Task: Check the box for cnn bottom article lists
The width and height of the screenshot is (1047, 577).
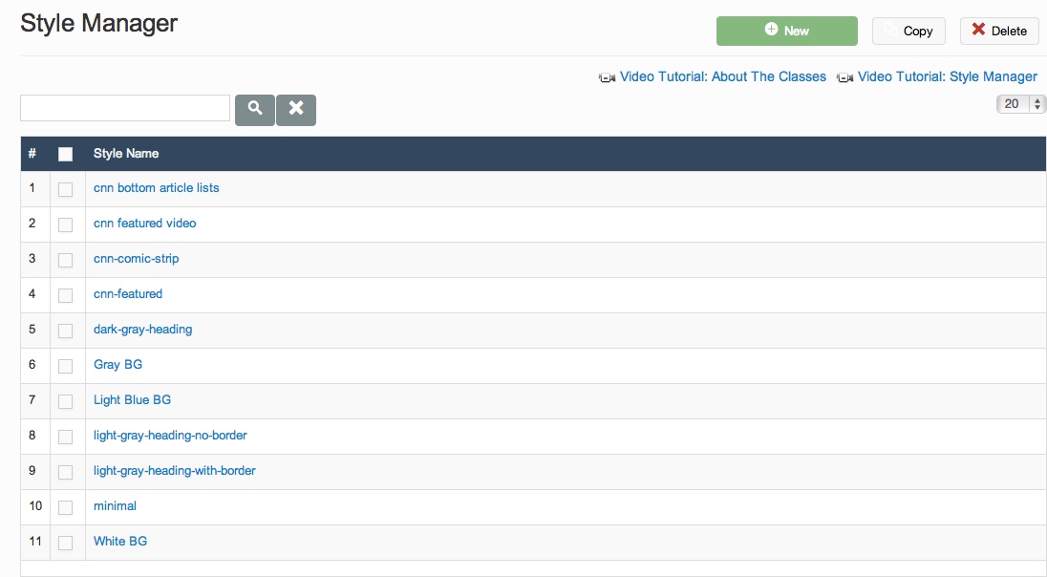Action: coord(65,190)
